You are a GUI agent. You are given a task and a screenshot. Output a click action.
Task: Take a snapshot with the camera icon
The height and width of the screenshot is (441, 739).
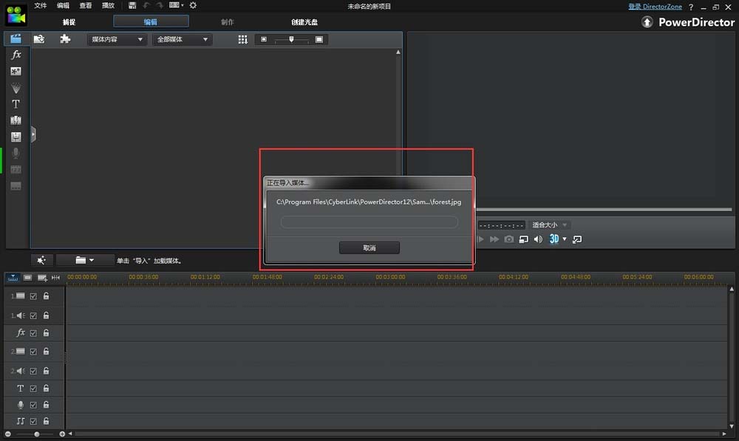pyautogui.click(x=509, y=239)
